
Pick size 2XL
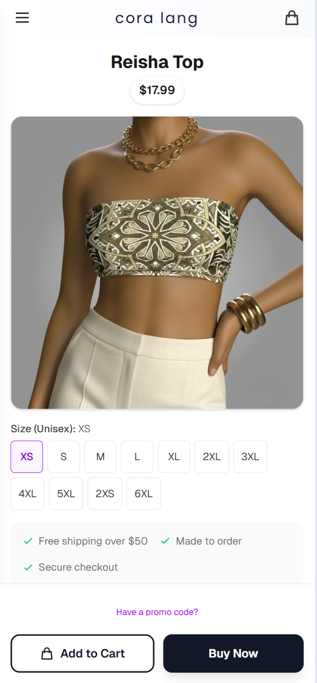click(x=212, y=457)
